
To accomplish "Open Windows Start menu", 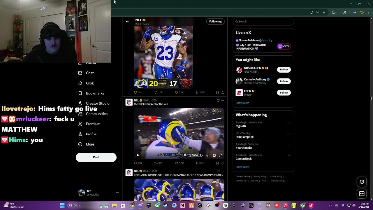I will (62, 205).
